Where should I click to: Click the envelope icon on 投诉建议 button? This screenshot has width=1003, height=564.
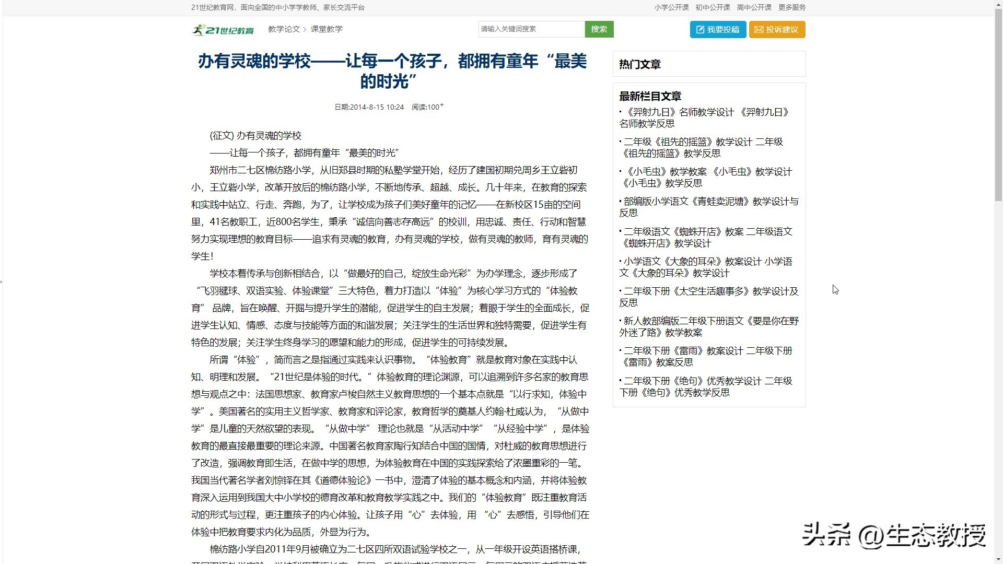click(x=759, y=30)
